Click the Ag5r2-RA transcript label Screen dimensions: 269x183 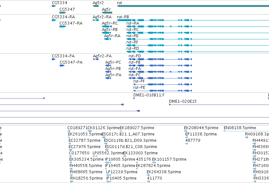[102, 17]
